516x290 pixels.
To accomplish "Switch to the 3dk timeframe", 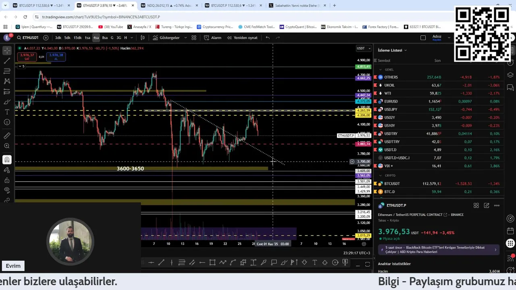I will coord(58,37).
